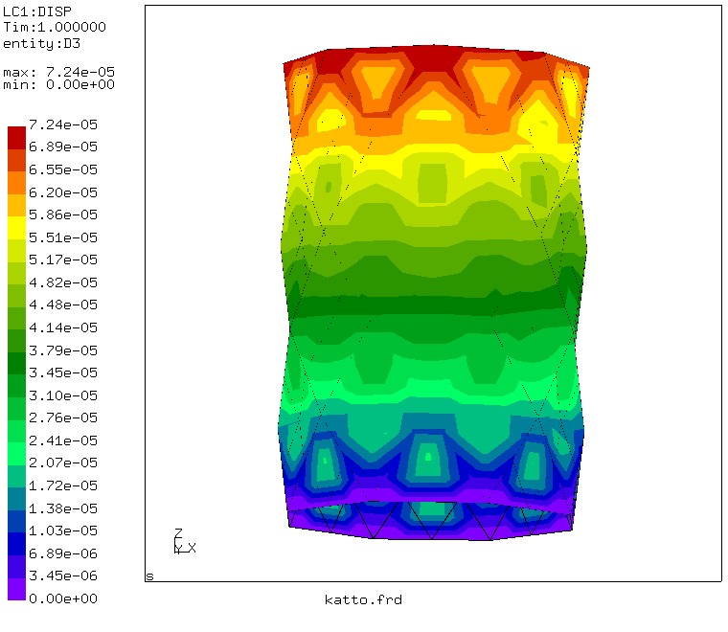This screenshot has width=728, height=632.
Task: Click the 5.86e-05 legend value label
Action: click(x=63, y=214)
